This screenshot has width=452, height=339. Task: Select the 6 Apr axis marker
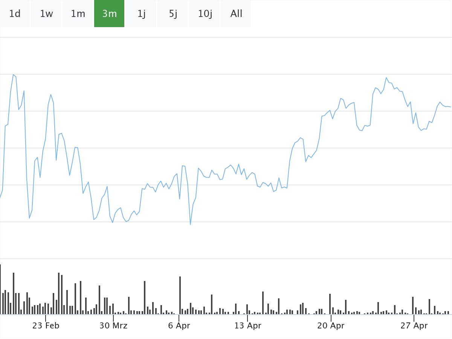coord(179,326)
